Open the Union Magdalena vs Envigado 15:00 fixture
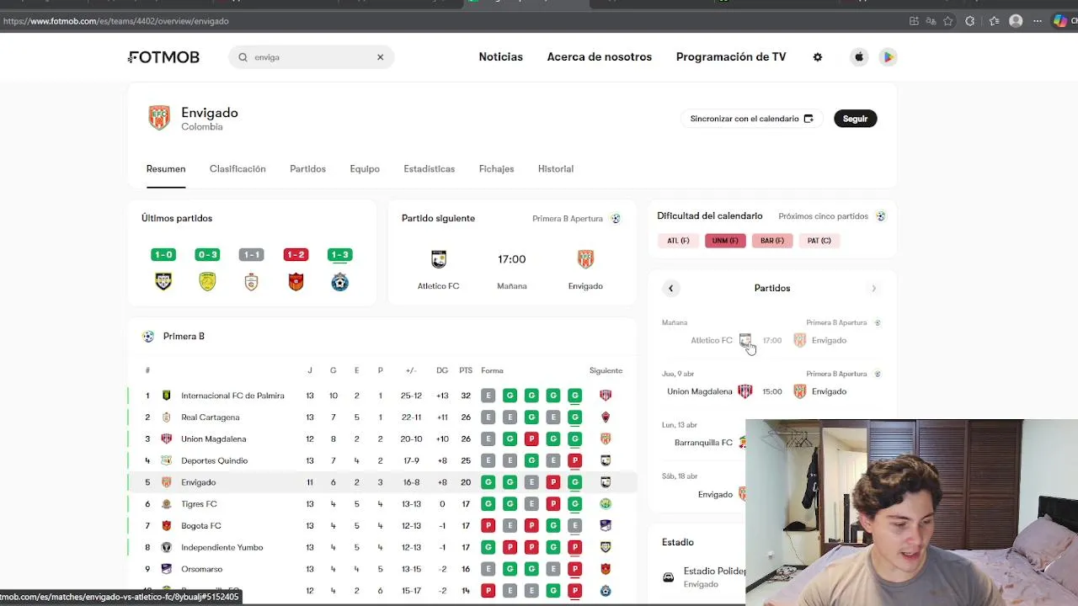The height and width of the screenshot is (606, 1078). tap(772, 391)
